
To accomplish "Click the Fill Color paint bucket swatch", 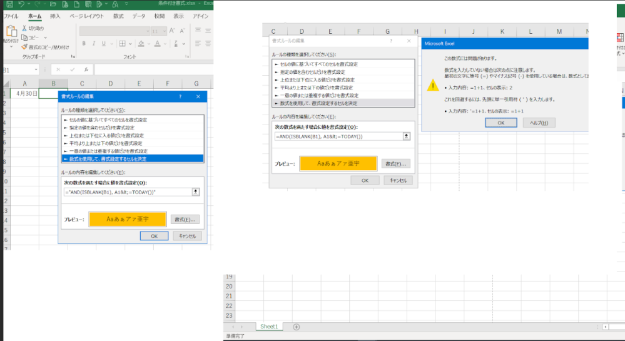I will [x=141, y=44].
